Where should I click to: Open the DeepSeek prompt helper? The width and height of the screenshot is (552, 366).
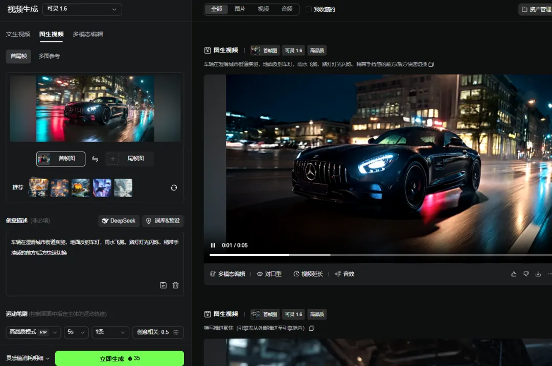click(x=119, y=221)
